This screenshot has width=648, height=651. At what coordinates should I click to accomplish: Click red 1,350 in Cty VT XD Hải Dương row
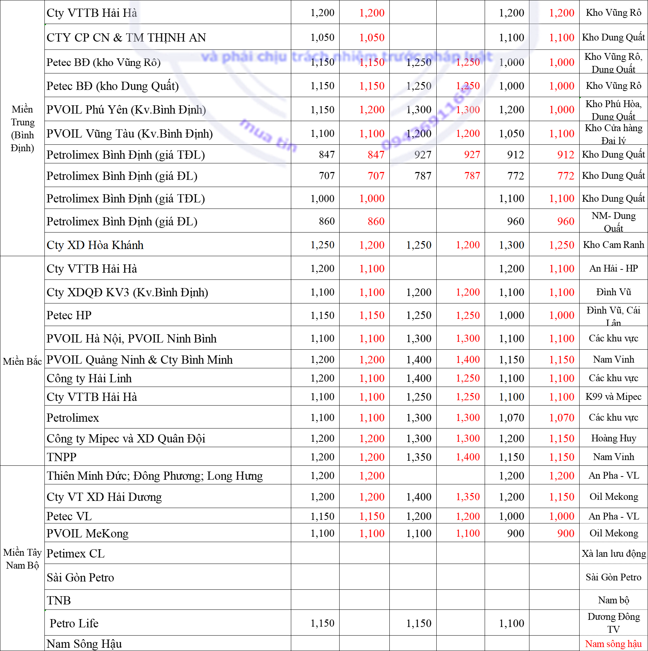(x=468, y=497)
